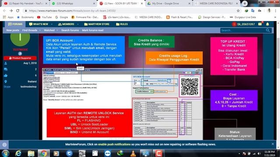Screen dimensions: 280x157
Task: Click the Search forums link
Action: [x=70, y=30]
